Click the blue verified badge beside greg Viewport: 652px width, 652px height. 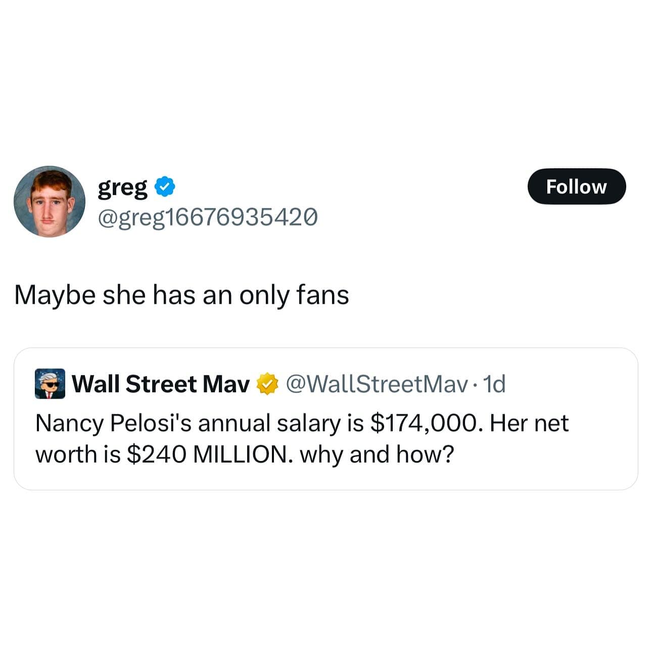pyautogui.click(x=164, y=187)
